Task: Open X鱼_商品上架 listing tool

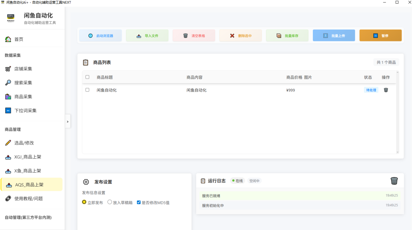Action: coord(26,170)
